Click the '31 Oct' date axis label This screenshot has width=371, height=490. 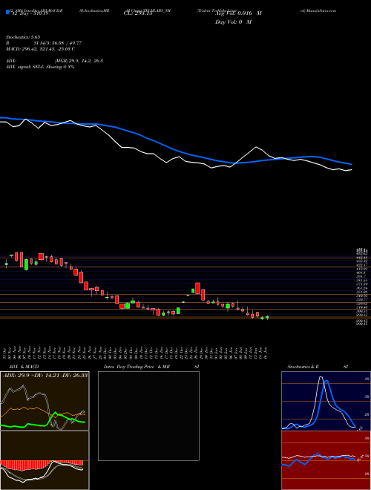click(x=6, y=353)
